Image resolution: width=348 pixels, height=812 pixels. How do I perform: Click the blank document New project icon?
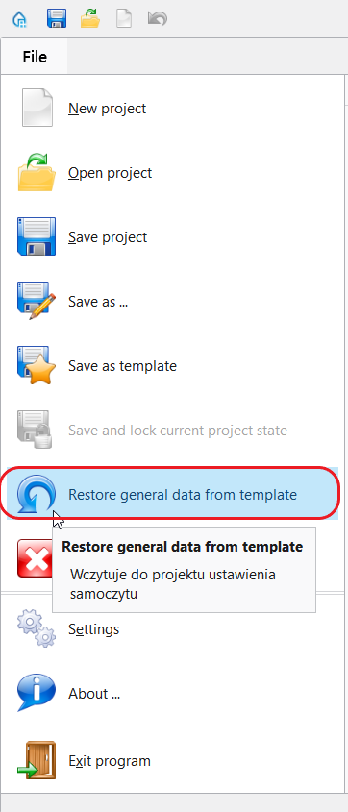tap(37, 109)
